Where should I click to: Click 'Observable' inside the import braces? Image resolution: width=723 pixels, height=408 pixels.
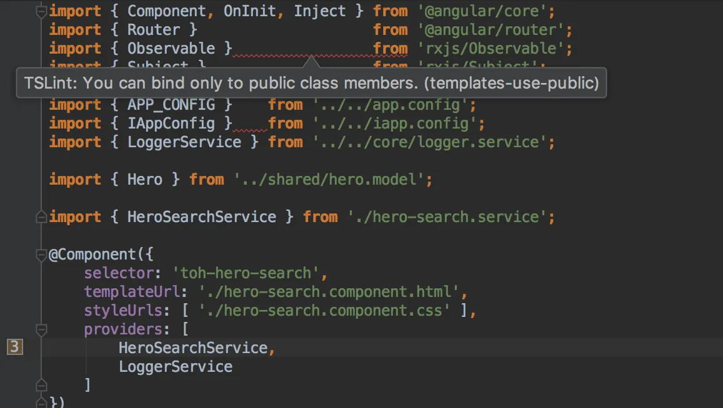(171, 49)
